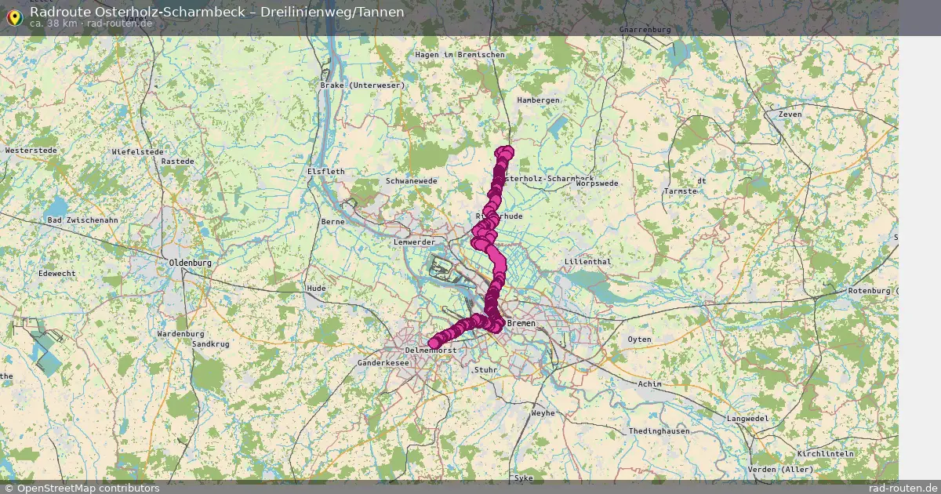The width and height of the screenshot is (941, 494).
Task: Click the Hambergen town label
Action: click(539, 100)
